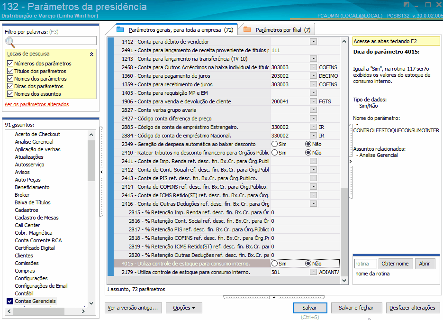443x320 pixels.
Task: Open lookup button for parameter 1412
Action: click(313, 42)
